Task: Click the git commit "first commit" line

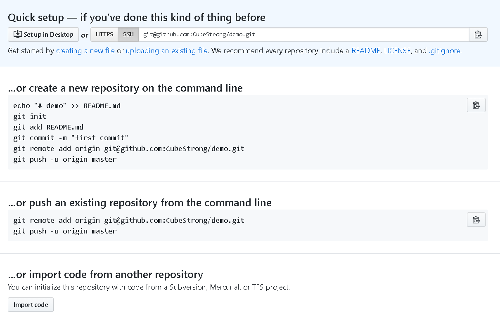Action: [x=71, y=138]
